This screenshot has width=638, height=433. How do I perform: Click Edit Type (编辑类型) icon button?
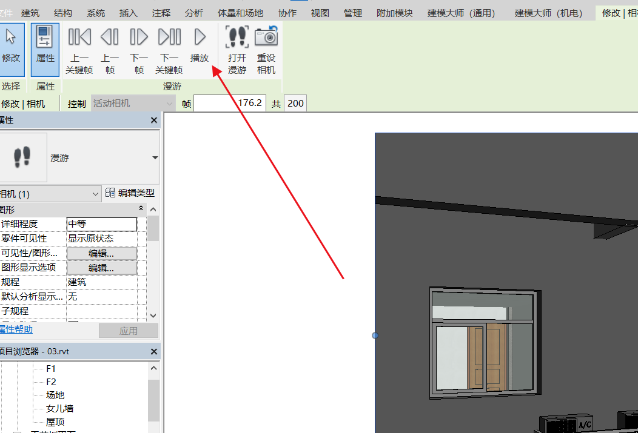tap(130, 193)
